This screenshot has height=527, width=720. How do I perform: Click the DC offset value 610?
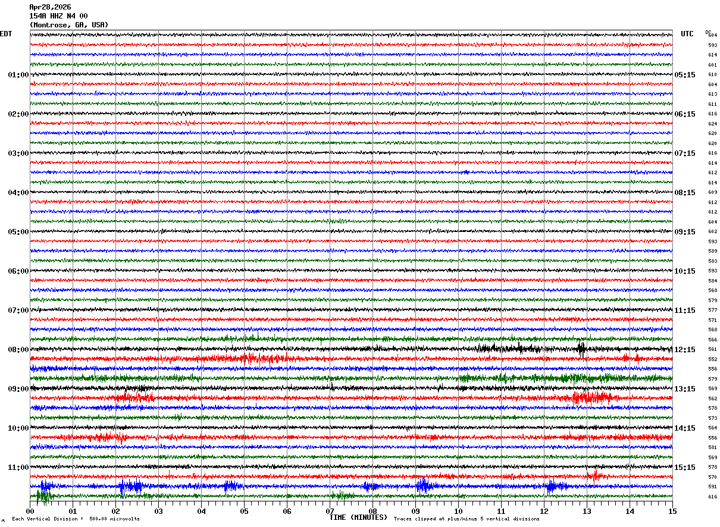click(712, 75)
